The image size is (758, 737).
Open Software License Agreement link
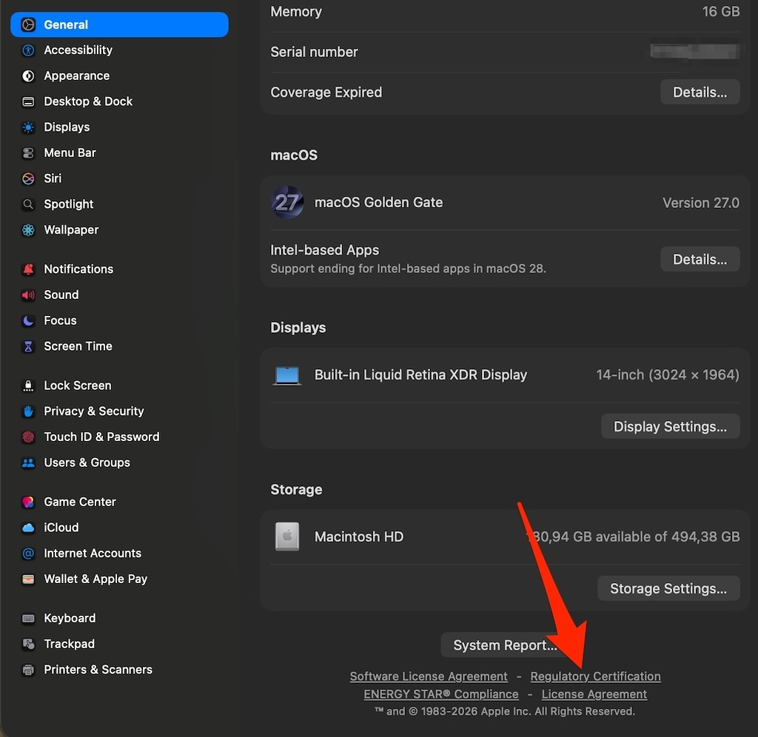[429, 676]
